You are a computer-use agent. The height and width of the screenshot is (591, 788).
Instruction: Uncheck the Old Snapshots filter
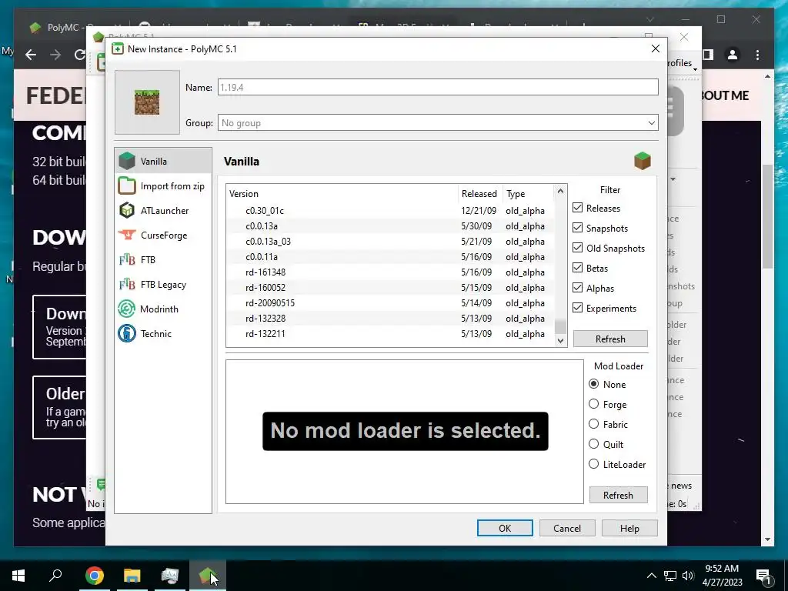pyautogui.click(x=578, y=248)
